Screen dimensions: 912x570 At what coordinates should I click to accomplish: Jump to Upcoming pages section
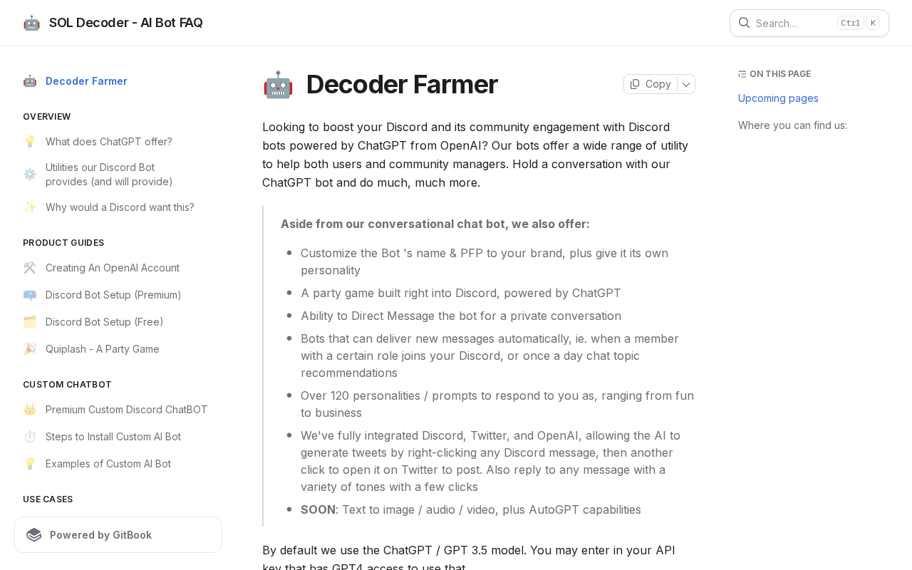coord(778,98)
